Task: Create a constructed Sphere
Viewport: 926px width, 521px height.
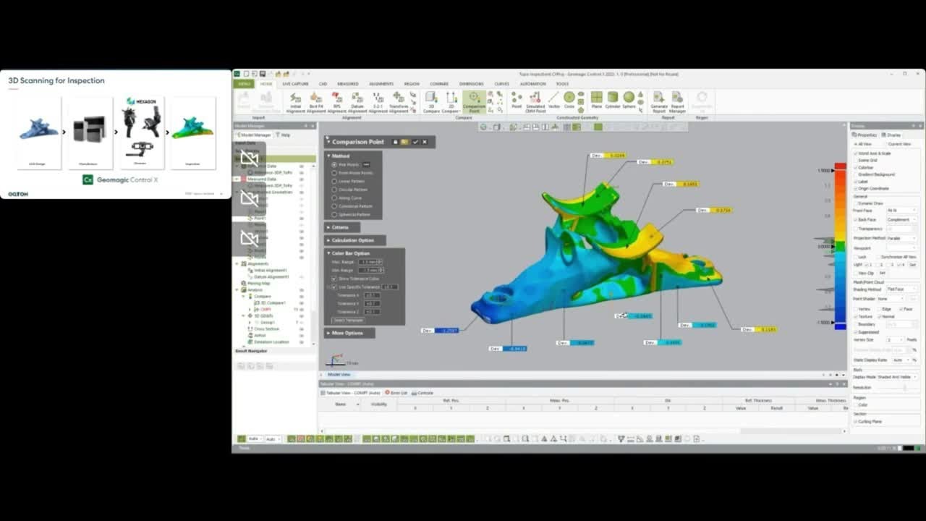Action: pyautogui.click(x=629, y=100)
